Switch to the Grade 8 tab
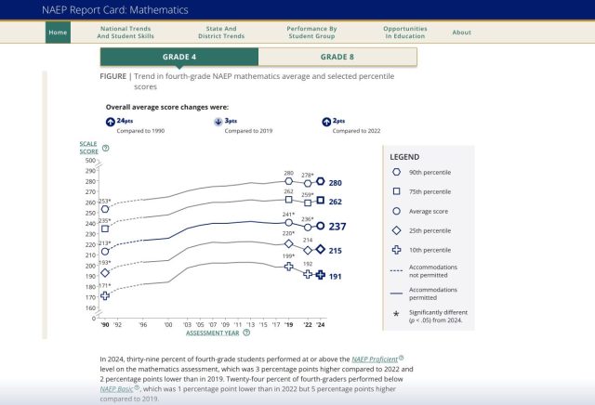 coord(337,57)
